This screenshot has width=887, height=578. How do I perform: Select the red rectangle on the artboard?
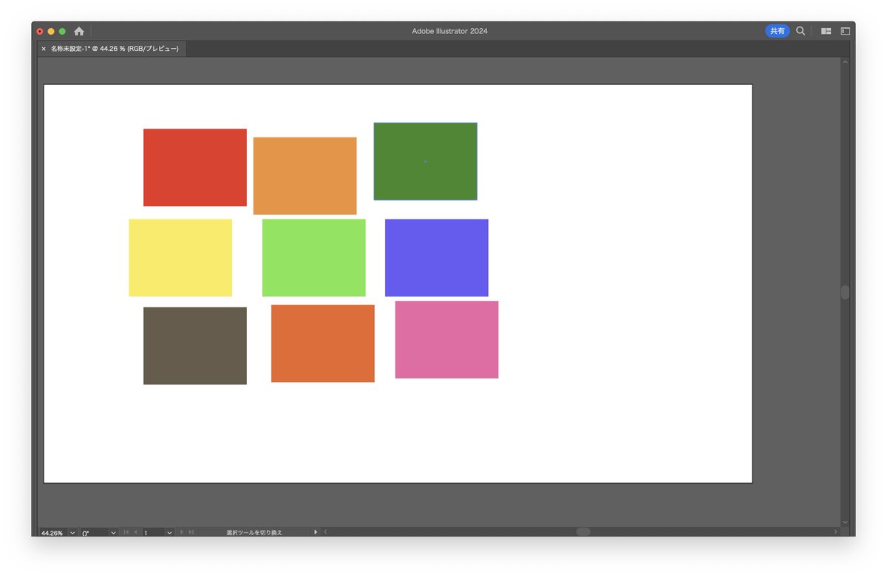(x=195, y=168)
